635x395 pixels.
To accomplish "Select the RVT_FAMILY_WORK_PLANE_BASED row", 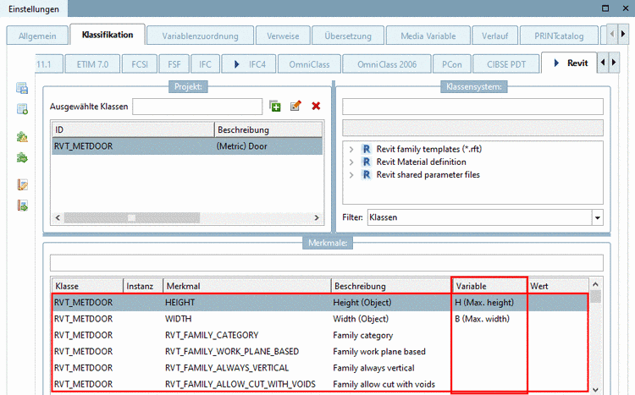I will (320, 351).
